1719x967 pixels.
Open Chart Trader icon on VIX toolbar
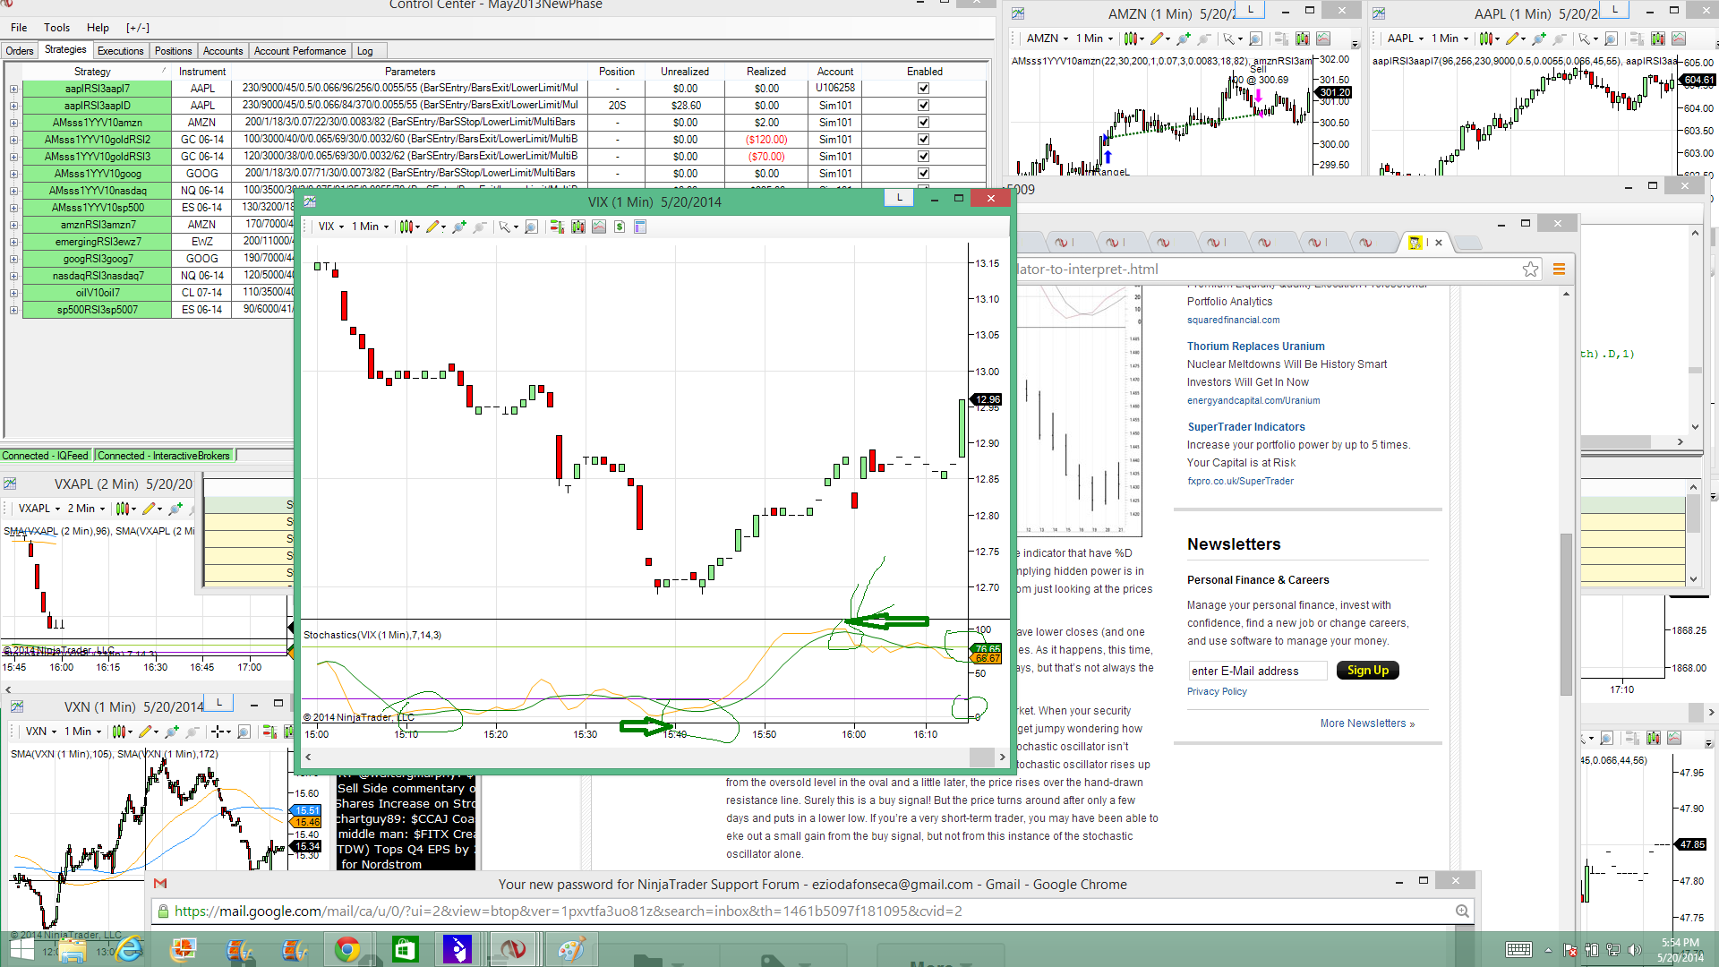click(557, 227)
